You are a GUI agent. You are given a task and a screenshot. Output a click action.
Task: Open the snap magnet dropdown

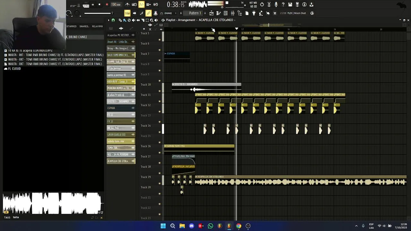tap(113, 20)
